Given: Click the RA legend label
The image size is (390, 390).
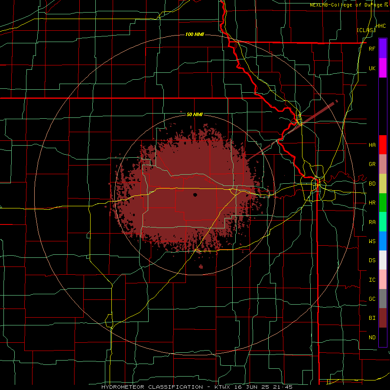Looking at the screenshot, I should [x=372, y=222].
